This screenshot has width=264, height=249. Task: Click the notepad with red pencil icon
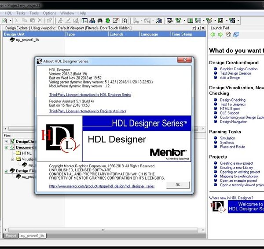point(115,21)
